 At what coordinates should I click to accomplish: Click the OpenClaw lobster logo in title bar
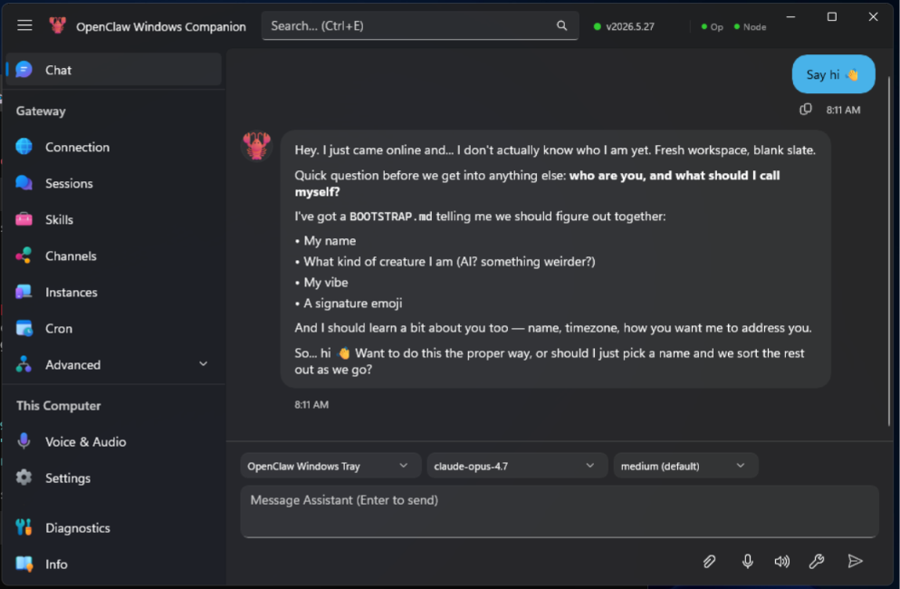pos(57,25)
